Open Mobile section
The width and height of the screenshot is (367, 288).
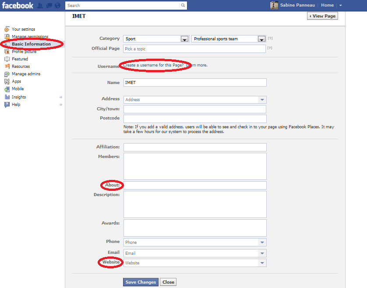pos(18,89)
